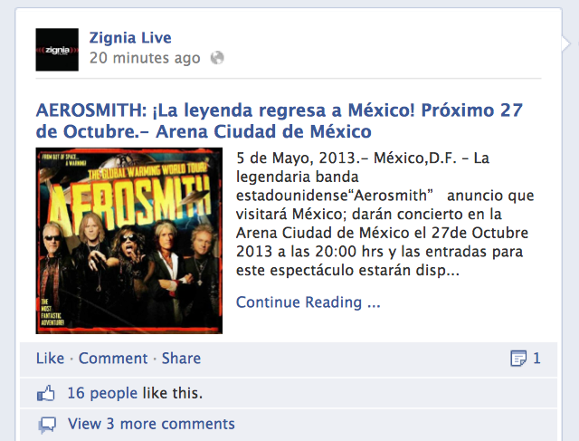Click the Comment action link
The width and height of the screenshot is (579, 441).
click(113, 359)
